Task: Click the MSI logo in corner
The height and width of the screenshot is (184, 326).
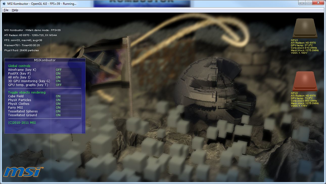Action: pyautogui.click(x=23, y=171)
